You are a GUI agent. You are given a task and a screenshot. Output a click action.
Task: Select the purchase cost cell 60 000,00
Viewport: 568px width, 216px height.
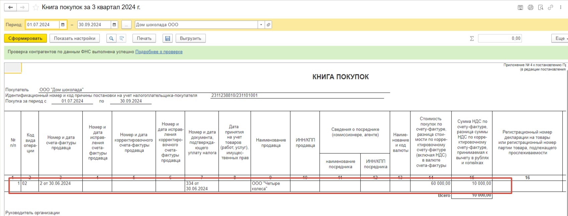point(431,186)
